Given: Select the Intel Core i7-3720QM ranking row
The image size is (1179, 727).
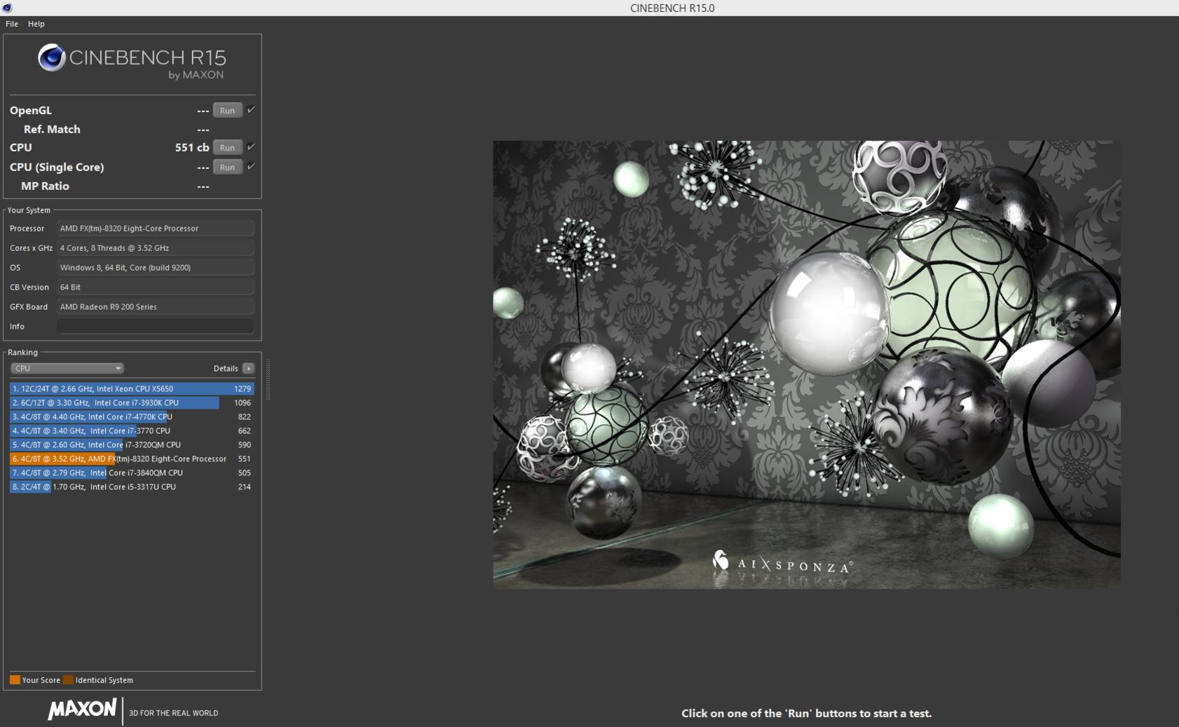Looking at the screenshot, I should click(132, 444).
